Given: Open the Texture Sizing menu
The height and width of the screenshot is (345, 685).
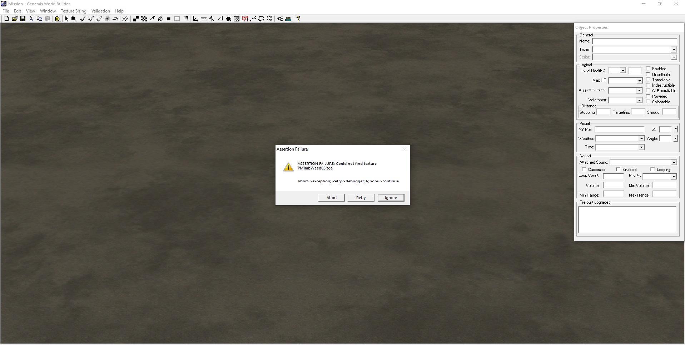Looking at the screenshot, I should (x=73, y=11).
